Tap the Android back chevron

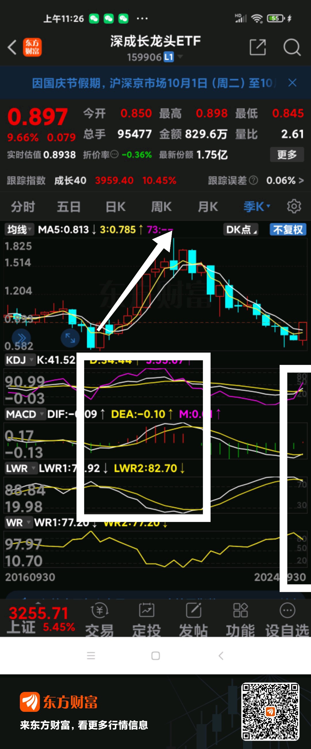(x=221, y=655)
